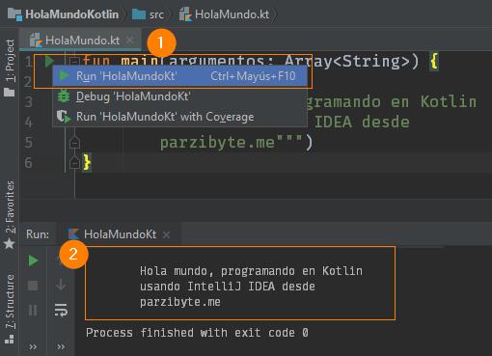Click the scroll down arrow icon in Run panel

click(x=61, y=285)
